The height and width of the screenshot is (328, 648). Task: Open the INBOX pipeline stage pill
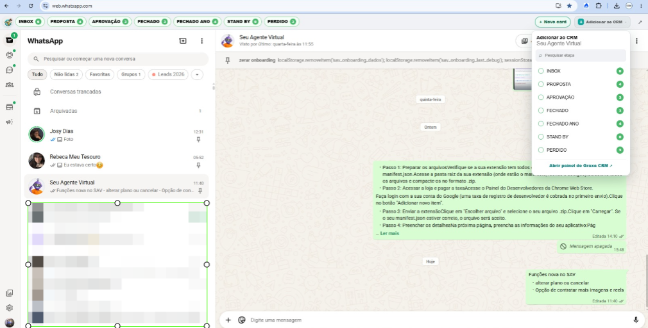tap(30, 21)
